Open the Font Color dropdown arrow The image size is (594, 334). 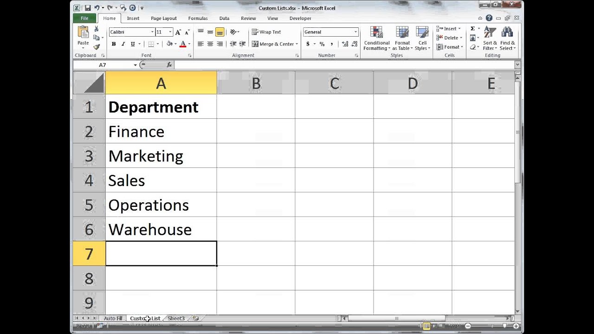[189, 44]
